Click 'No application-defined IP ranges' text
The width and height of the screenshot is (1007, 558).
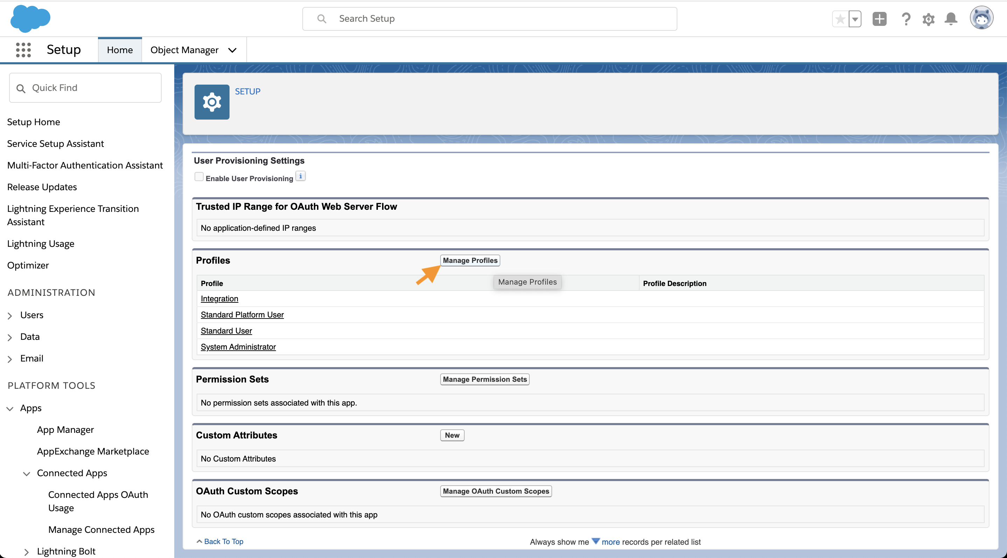tap(258, 228)
